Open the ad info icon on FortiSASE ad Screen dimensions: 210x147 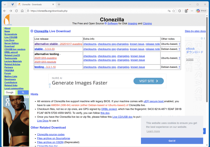202,38
